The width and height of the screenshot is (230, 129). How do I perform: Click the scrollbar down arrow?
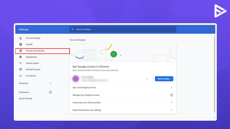click(x=215, y=118)
